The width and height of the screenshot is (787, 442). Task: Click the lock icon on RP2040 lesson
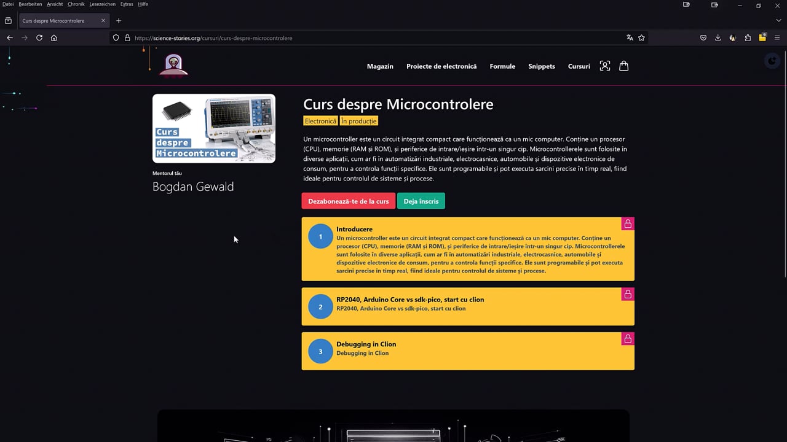[628, 295]
